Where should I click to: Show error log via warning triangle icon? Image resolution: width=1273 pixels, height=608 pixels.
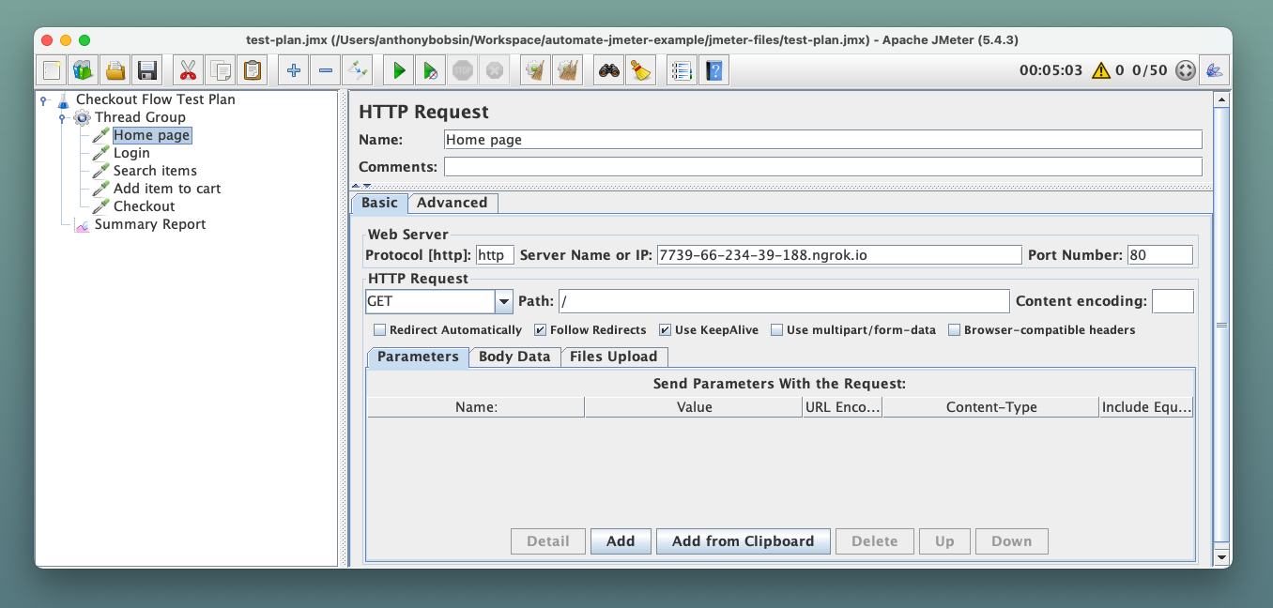1100,69
